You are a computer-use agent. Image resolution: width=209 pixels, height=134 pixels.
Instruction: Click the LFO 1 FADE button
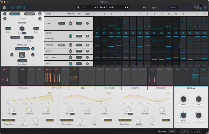pyautogui.click(x=22, y=124)
